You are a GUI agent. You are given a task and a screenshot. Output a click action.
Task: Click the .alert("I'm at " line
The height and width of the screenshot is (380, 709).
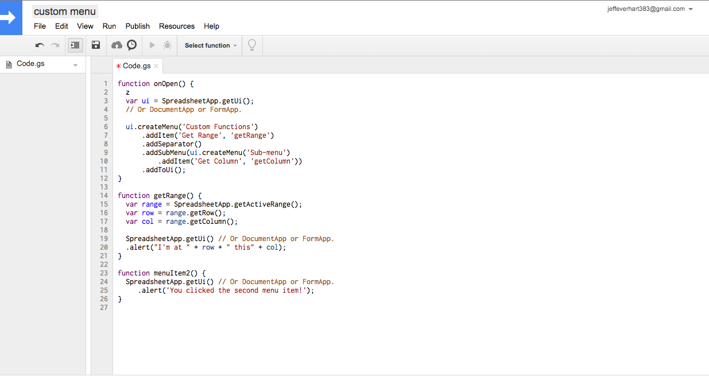206,247
